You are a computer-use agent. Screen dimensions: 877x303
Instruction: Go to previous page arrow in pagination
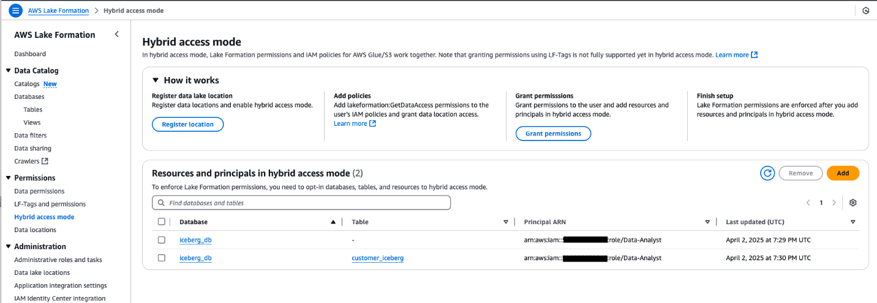click(808, 203)
